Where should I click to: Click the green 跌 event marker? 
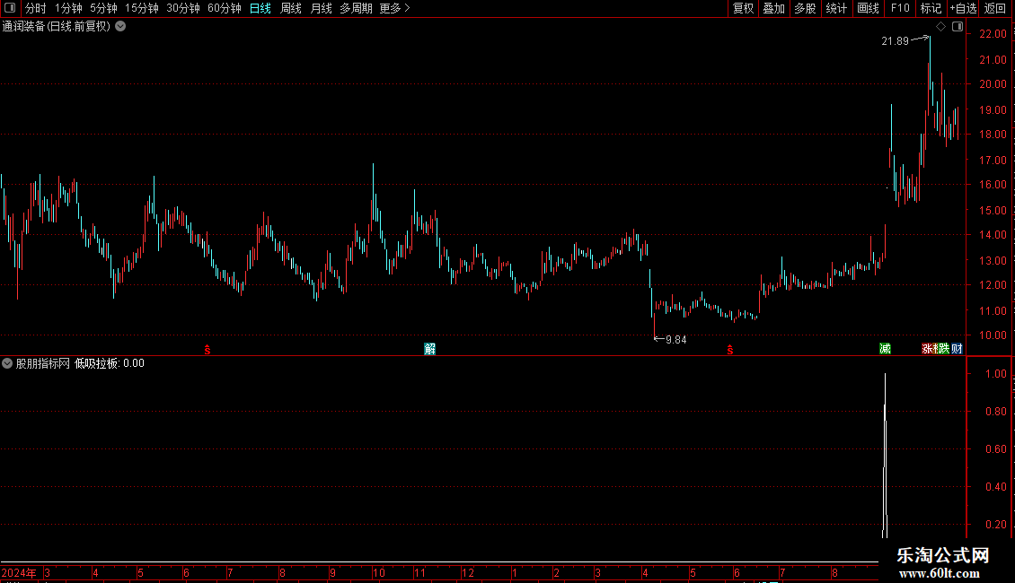click(944, 349)
